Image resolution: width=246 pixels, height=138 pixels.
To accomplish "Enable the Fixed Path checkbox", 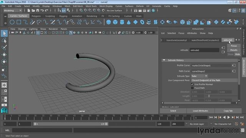I will 192,88.
